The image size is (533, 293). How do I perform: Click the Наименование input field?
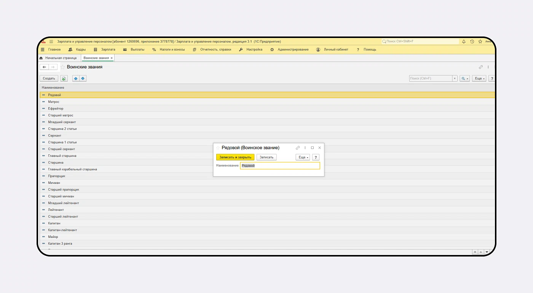(280, 166)
